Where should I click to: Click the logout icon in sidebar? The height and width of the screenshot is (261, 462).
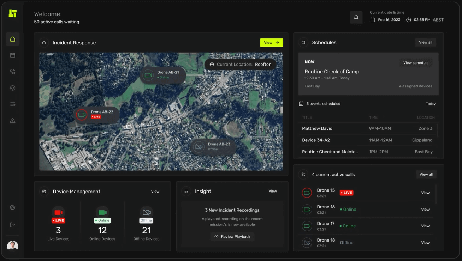pos(13,225)
